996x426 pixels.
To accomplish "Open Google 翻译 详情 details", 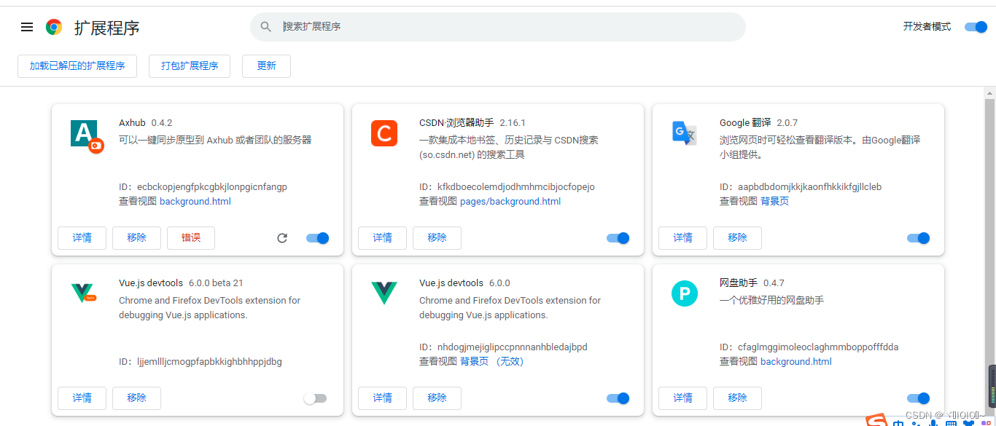I will tap(682, 238).
